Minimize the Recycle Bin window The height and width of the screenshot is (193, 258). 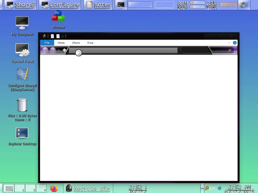(210, 36)
